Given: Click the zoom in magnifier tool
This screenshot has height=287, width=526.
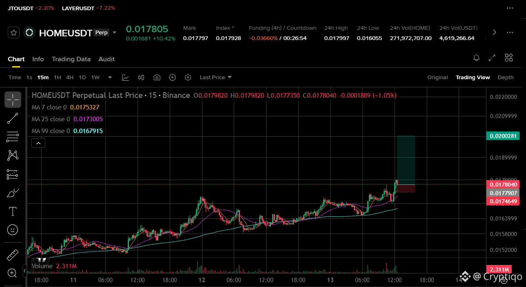Looking at the screenshot, I should [x=12, y=273].
